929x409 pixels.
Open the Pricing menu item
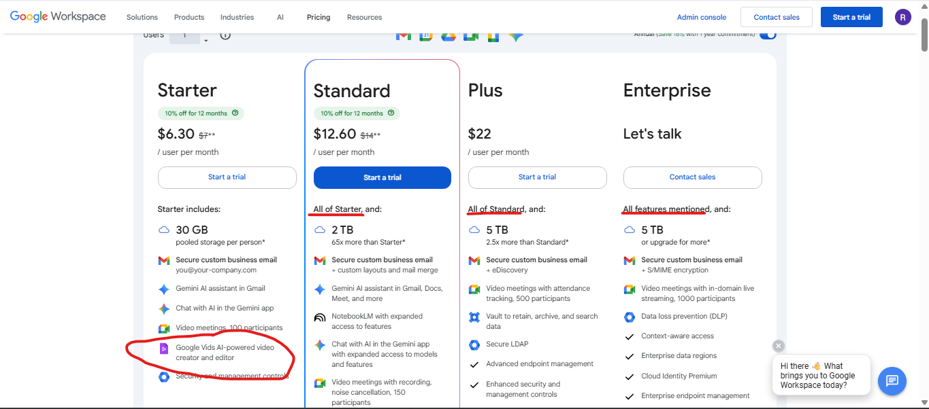pos(318,17)
